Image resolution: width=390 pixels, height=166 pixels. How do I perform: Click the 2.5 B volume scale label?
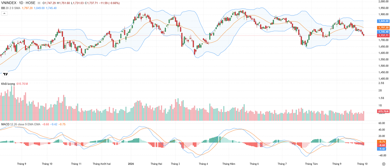pyautogui.click(x=382, y=83)
